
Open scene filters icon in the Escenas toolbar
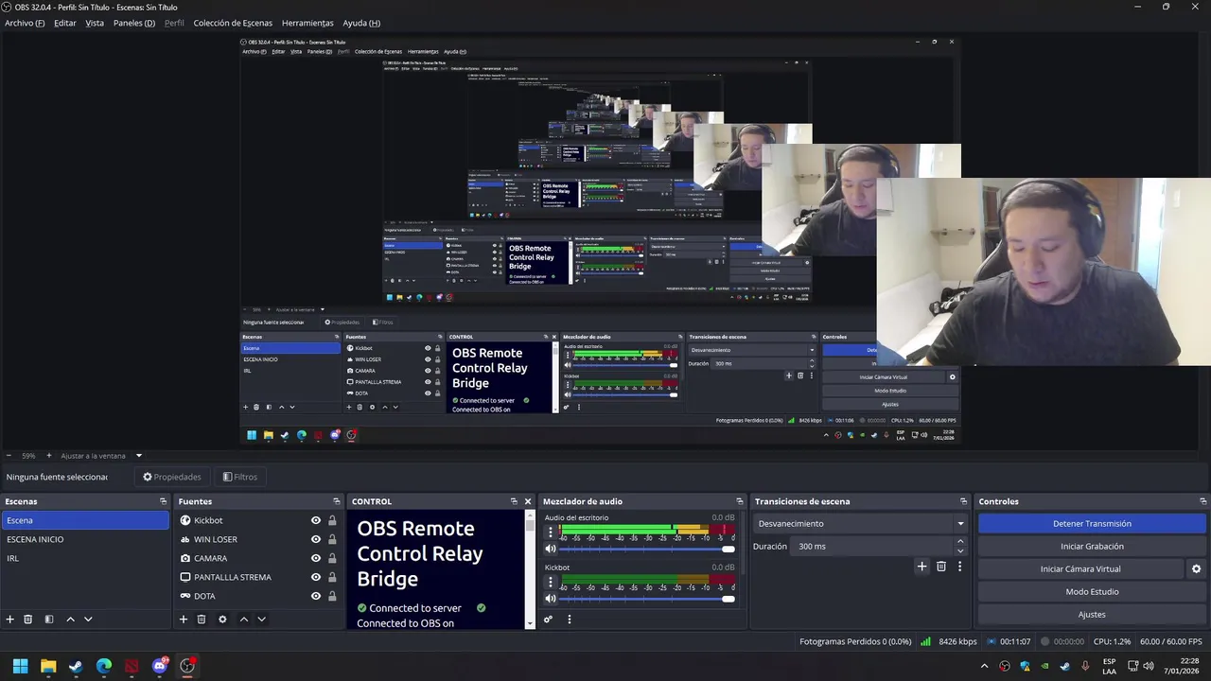point(49,620)
